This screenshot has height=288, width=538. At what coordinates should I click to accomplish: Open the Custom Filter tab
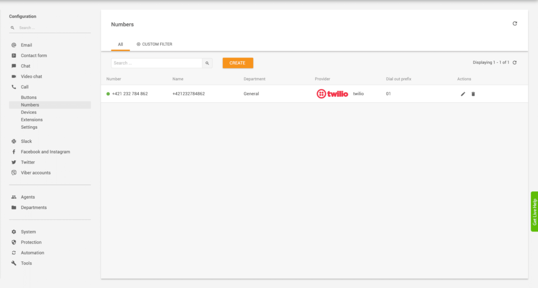(154, 45)
